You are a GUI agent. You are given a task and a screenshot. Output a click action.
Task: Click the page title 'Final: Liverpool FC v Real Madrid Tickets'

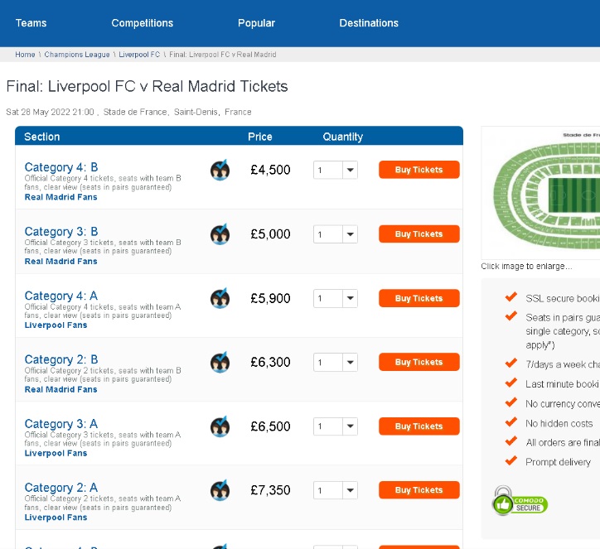click(x=147, y=86)
